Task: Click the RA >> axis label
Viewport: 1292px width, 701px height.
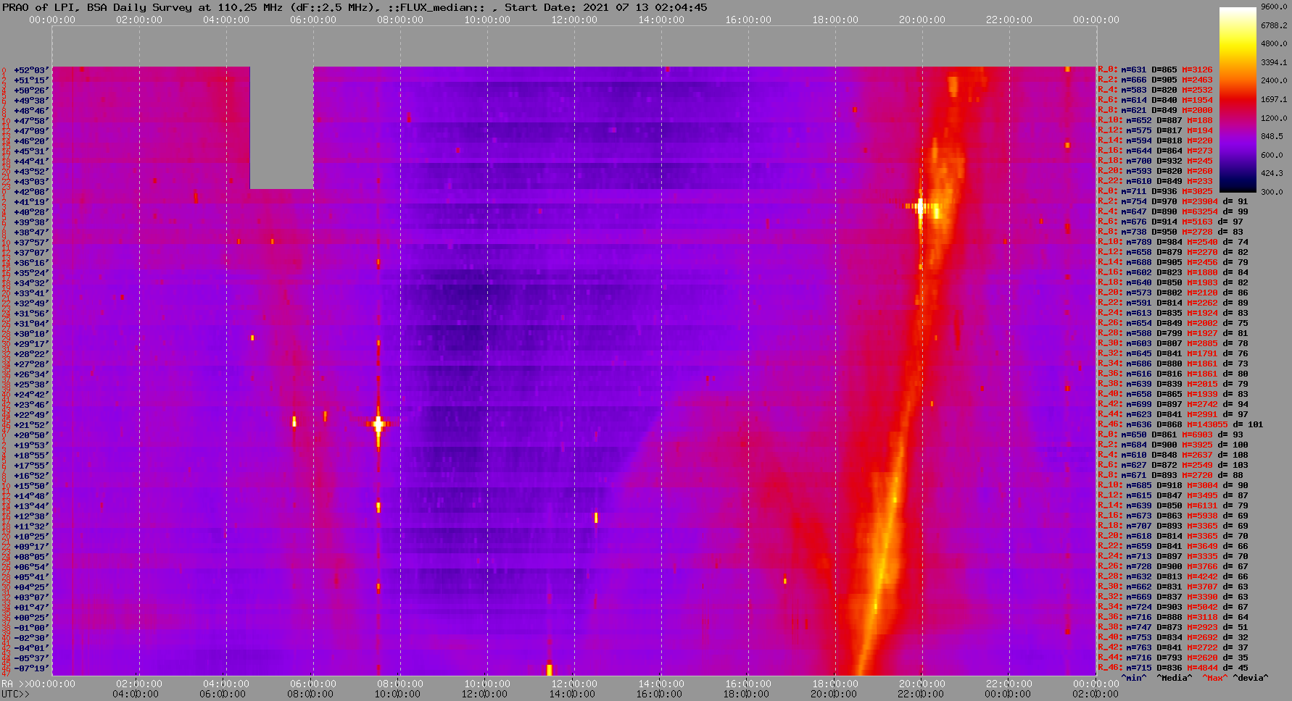Action: coord(14,684)
